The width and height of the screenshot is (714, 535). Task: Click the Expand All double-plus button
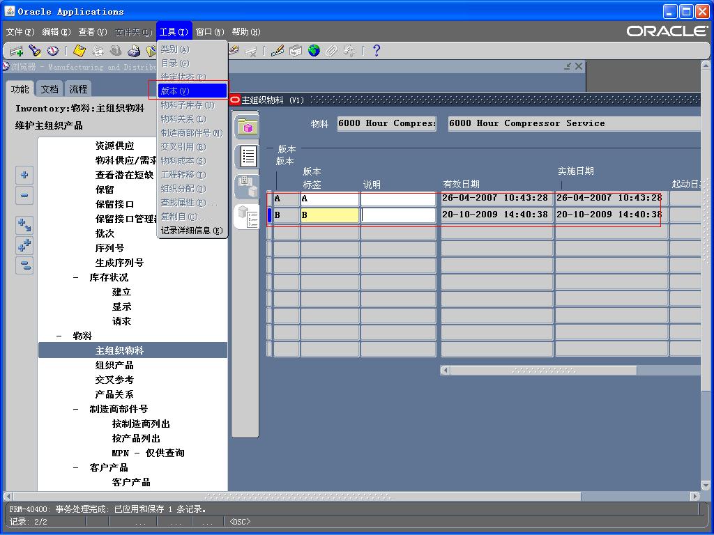pos(24,245)
